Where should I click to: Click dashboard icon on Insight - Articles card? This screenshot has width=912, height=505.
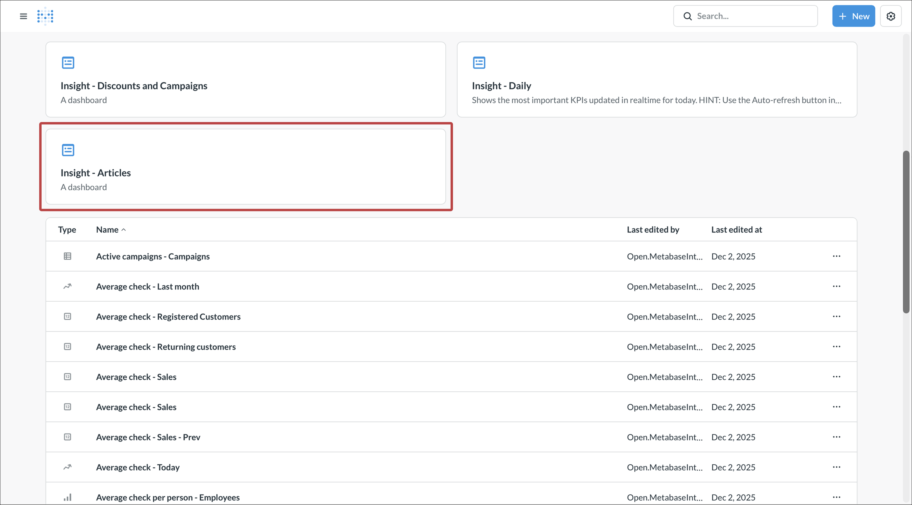click(68, 150)
